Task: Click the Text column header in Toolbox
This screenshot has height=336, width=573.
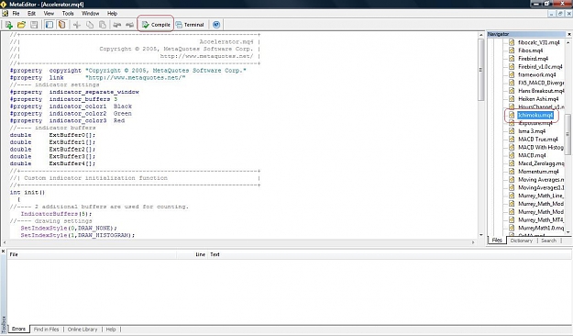Action: tap(390, 254)
